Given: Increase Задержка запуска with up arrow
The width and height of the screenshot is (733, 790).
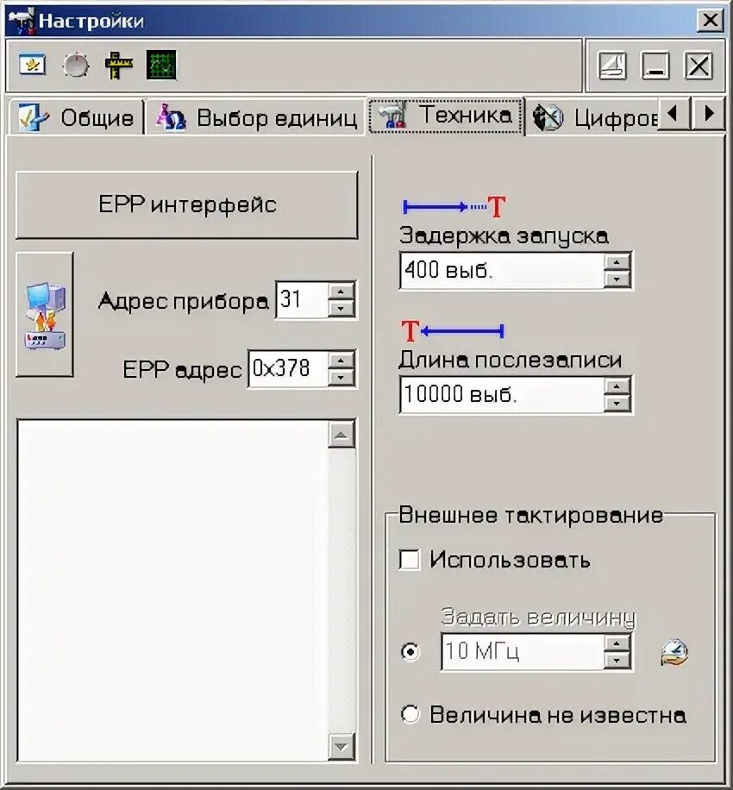Looking at the screenshot, I should point(617,261).
